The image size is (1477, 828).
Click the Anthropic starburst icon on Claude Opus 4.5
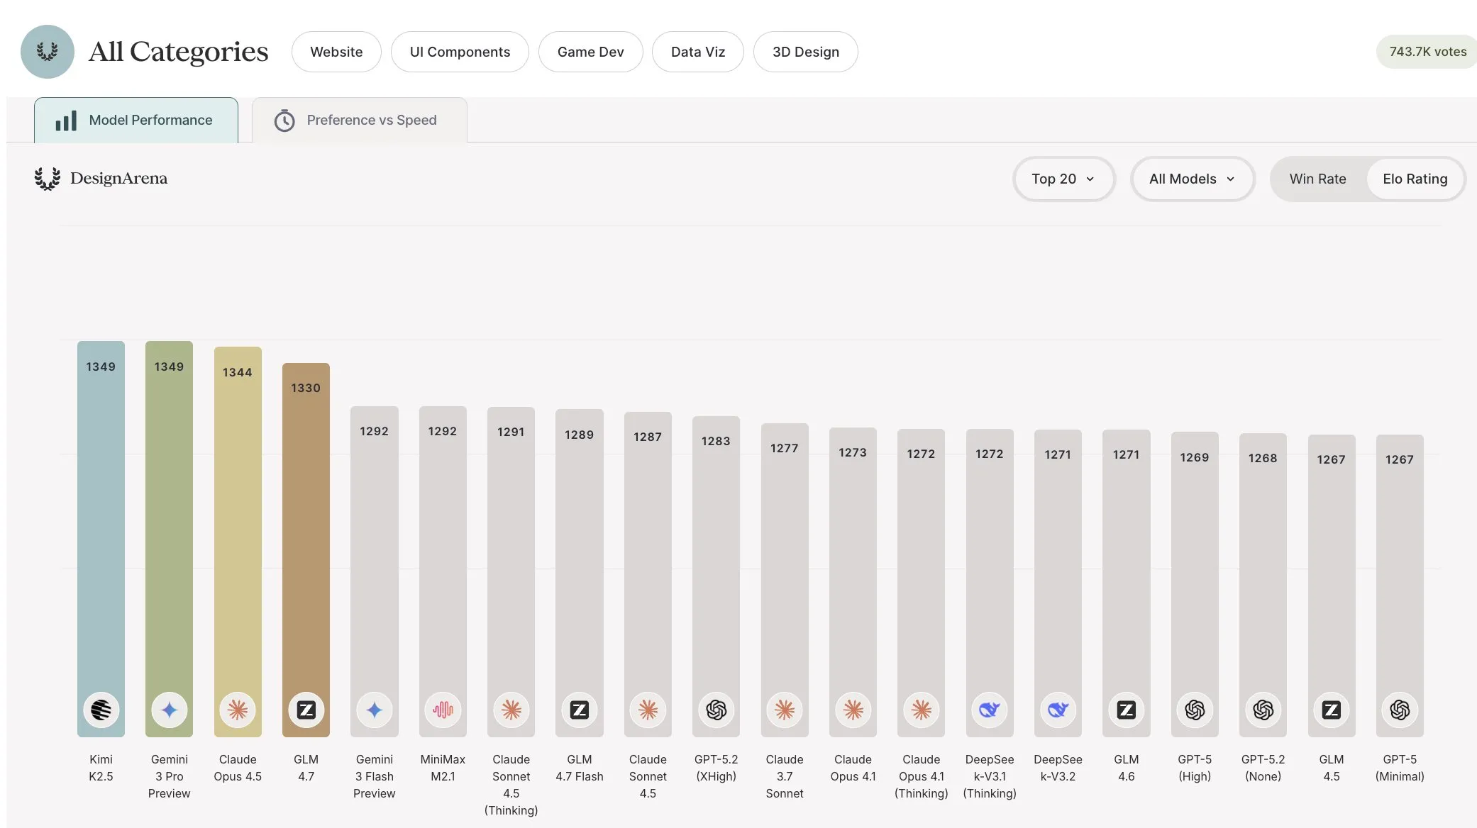pyautogui.click(x=238, y=710)
